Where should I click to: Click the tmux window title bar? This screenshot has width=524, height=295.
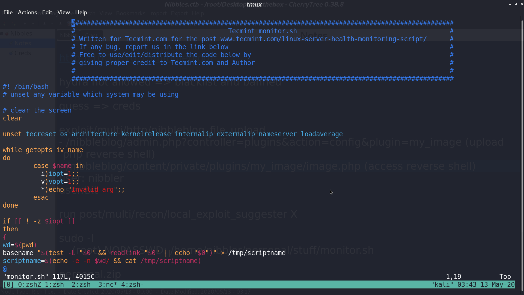point(254,4)
